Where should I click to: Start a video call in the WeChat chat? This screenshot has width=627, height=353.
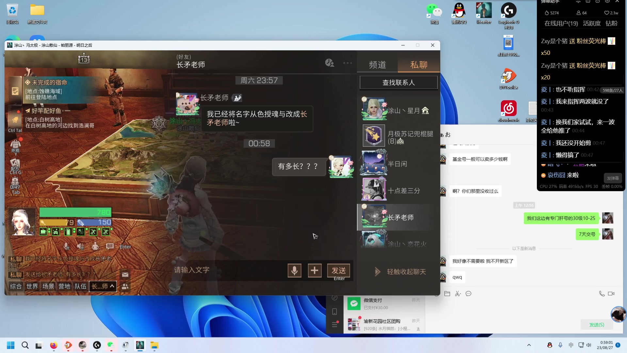[x=610, y=294]
